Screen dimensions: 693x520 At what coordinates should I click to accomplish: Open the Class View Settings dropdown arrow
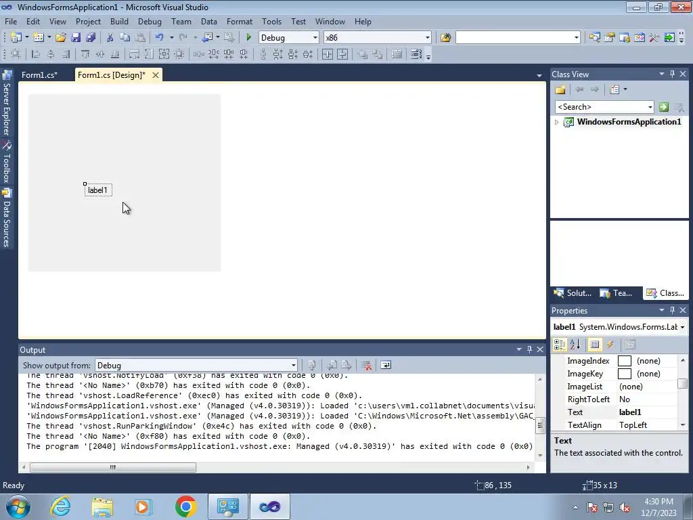coord(625,90)
